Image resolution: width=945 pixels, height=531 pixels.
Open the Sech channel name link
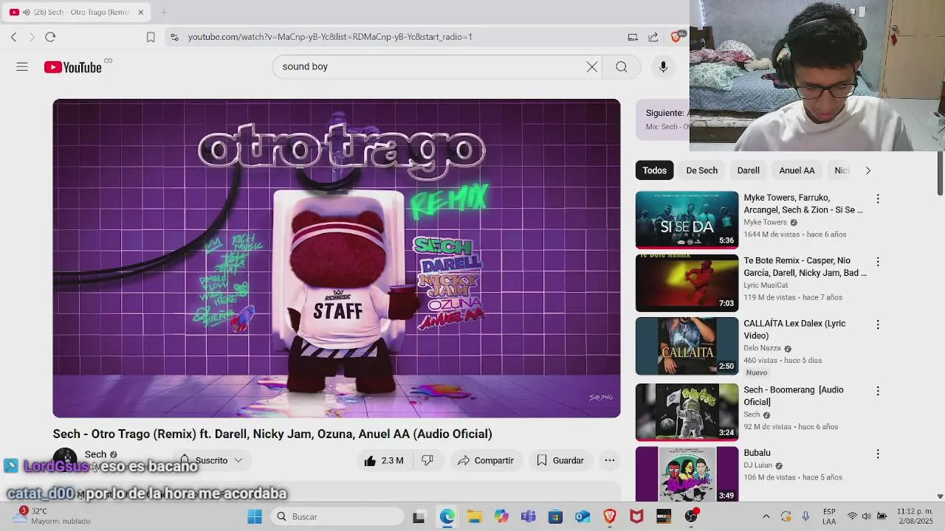point(95,454)
